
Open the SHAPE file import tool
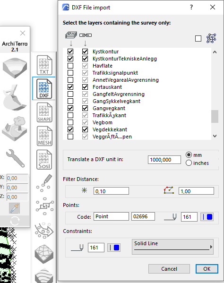click(x=44, y=112)
